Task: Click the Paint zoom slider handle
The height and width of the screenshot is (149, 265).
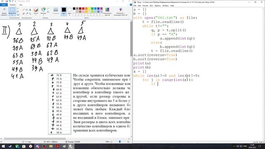Action: (x=120, y=142)
